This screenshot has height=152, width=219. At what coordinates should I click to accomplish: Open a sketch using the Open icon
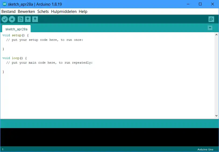28,19
